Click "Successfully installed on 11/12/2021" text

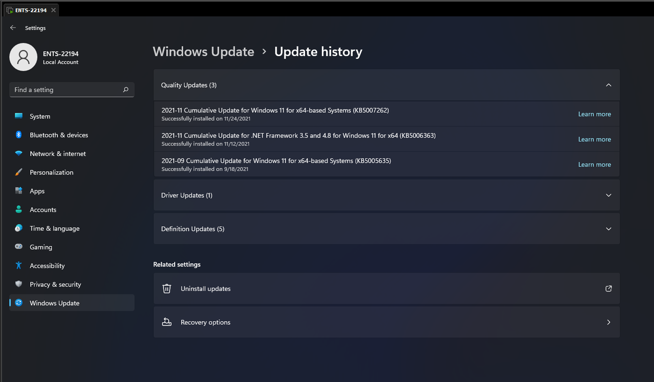[x=206, y=144]
